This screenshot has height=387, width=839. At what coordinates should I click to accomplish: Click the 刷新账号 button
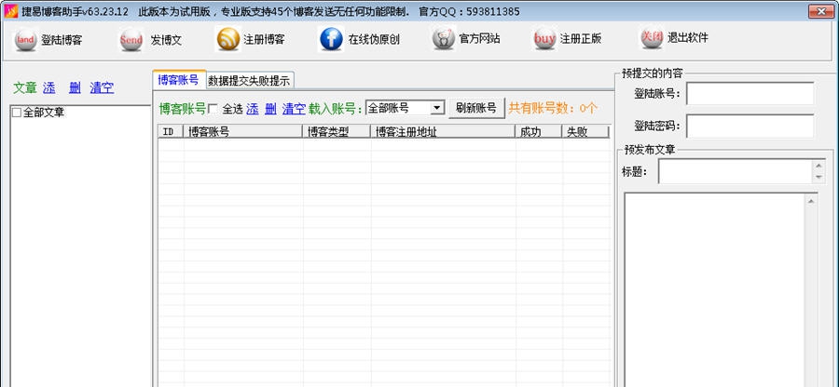pyautogui.click(x=476, y=108)
